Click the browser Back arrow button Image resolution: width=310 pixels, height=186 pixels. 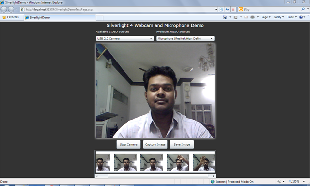[4, 9]
